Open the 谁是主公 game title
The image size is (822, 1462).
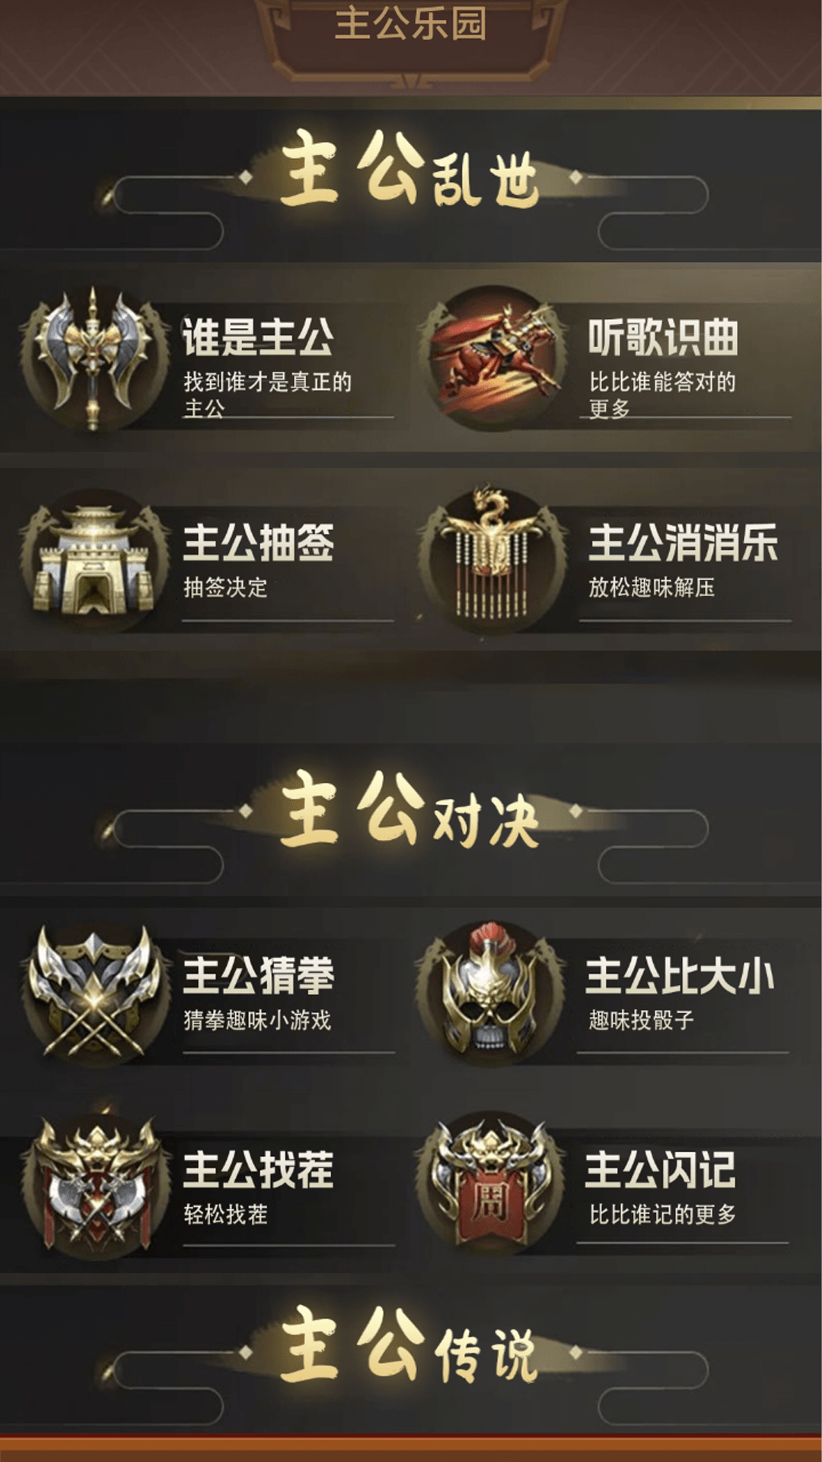point(258,337)
